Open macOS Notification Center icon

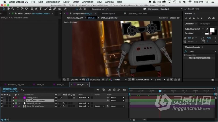(213, 2)
